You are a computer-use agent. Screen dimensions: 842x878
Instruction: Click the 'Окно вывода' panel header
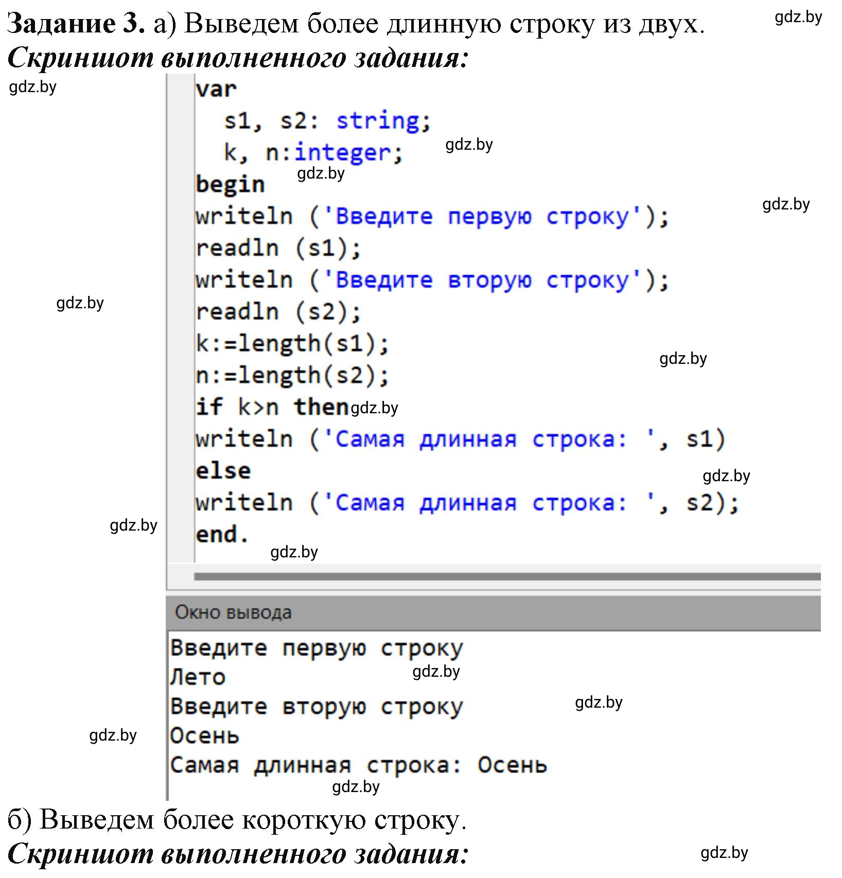(x=493, y=612)
